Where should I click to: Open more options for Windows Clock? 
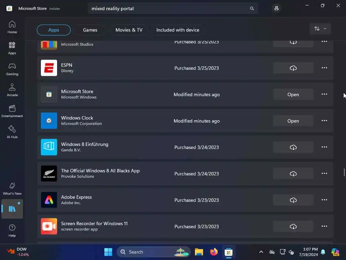click(x=324, y=121)
